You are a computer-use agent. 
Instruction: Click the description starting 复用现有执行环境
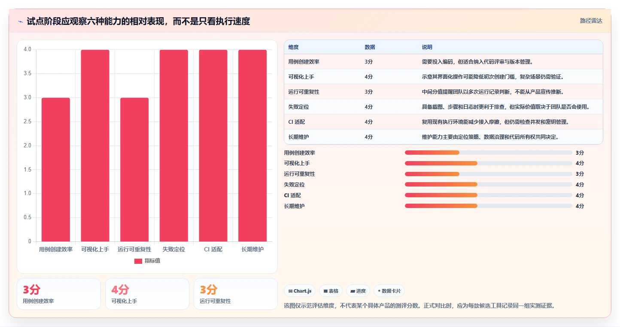coord(495,122)
